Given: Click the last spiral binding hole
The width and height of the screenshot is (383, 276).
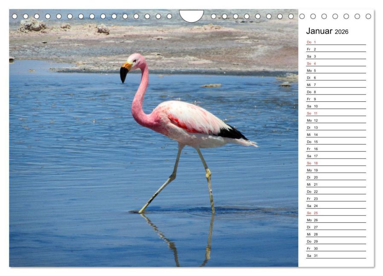Looking at the screenshot, I should (x=369, y=16).
